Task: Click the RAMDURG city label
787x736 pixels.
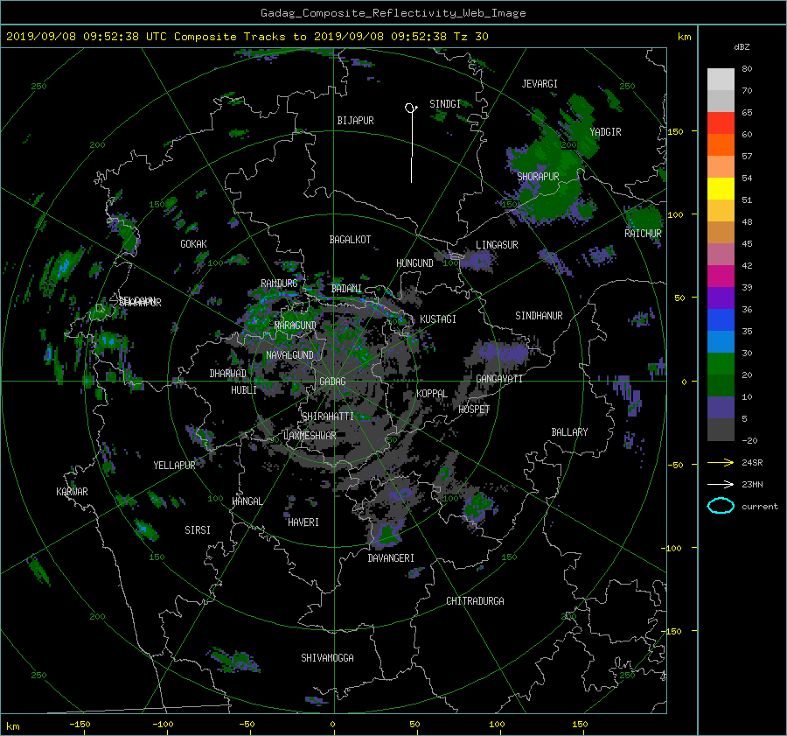Action: [x=279, y=284]
